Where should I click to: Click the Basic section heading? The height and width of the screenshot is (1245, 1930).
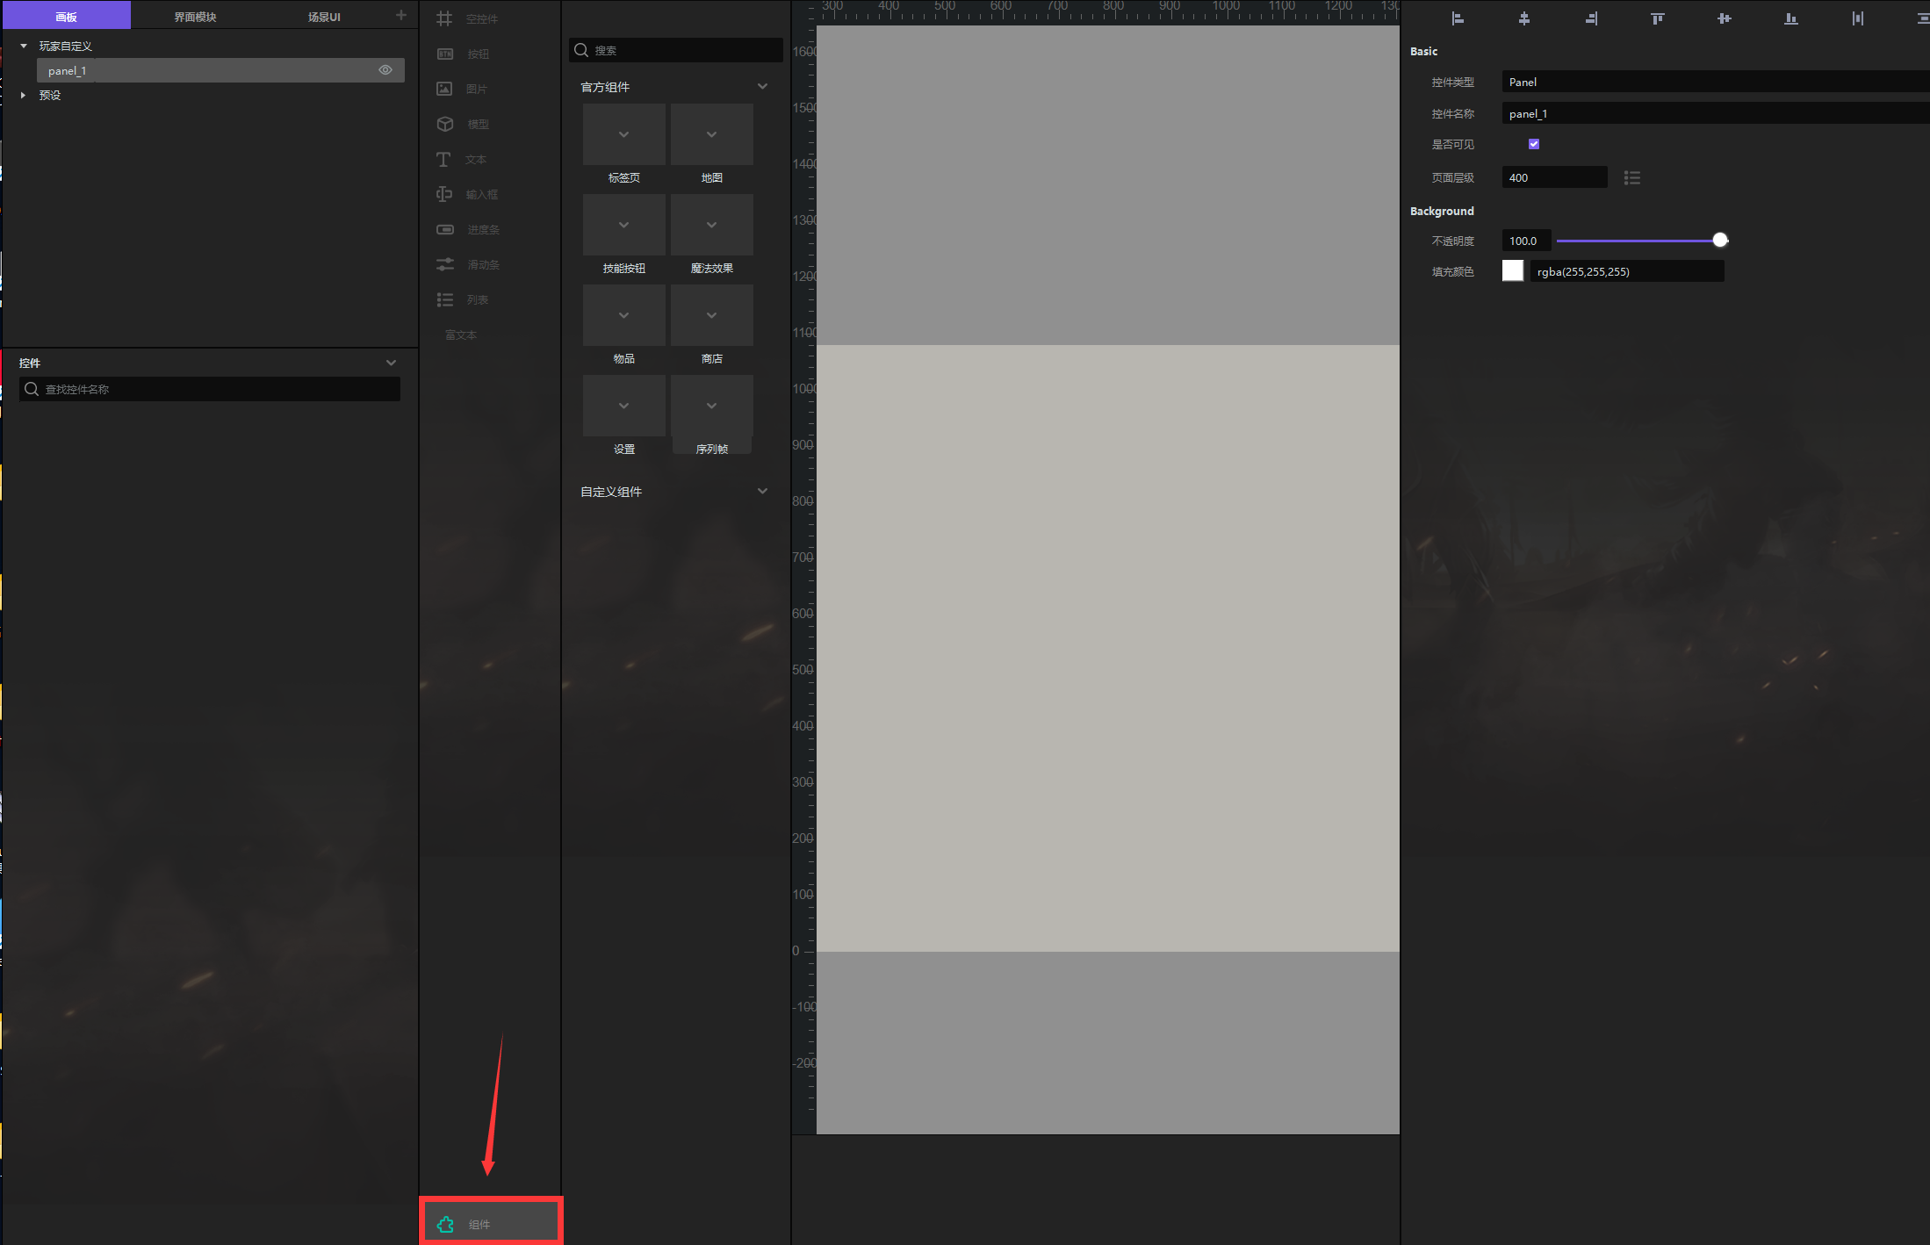(x=1423, y=51)
